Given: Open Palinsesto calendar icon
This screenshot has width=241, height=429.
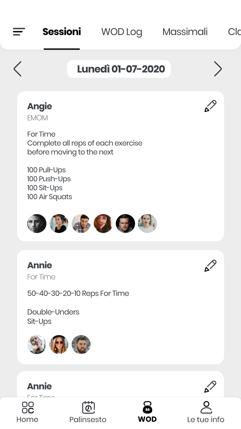Looking at the screenshot, I should (x=88, y=408).
